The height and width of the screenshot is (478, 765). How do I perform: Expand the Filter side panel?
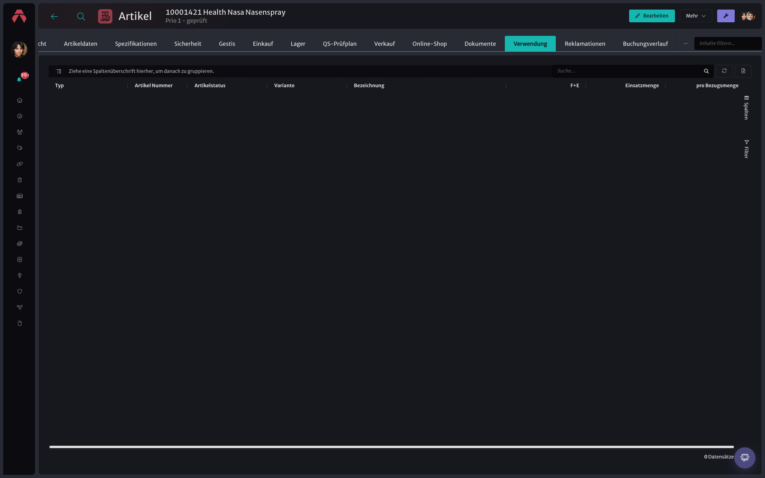pyautogui.click(x=746, y=149)
